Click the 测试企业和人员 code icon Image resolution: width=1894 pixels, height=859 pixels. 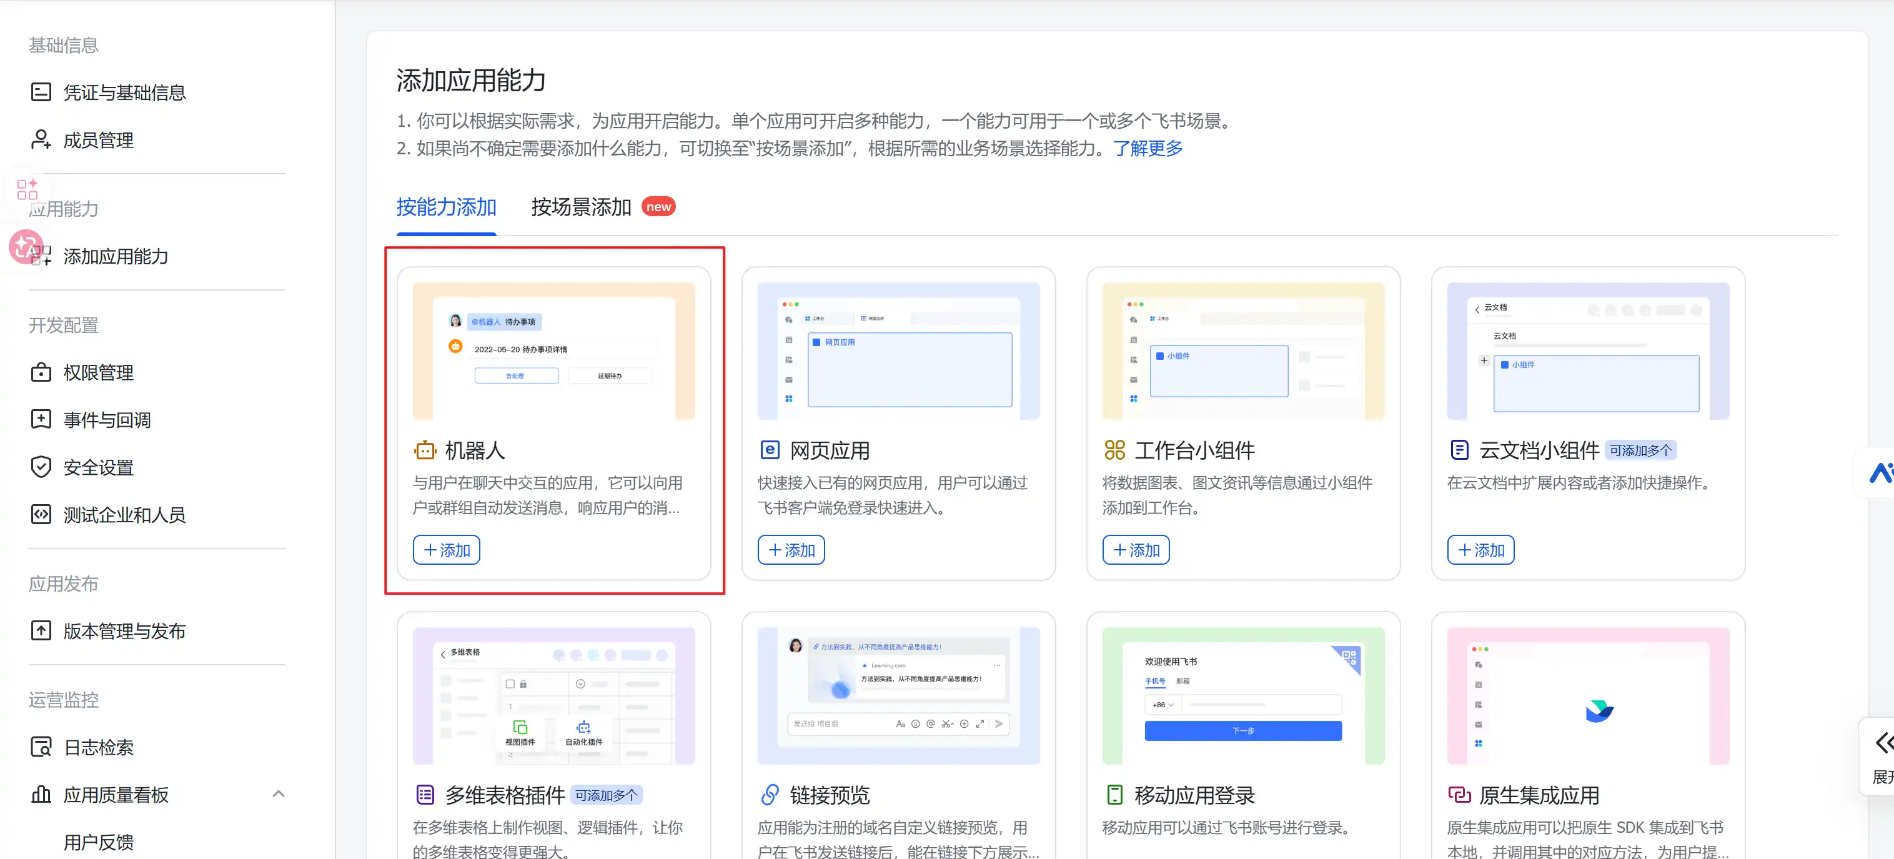click(41, 515)
